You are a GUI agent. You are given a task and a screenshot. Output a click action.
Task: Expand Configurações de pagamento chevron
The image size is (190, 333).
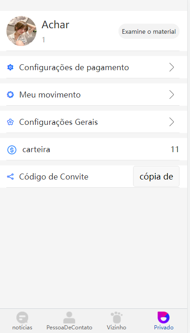click(x=171, y=67)
